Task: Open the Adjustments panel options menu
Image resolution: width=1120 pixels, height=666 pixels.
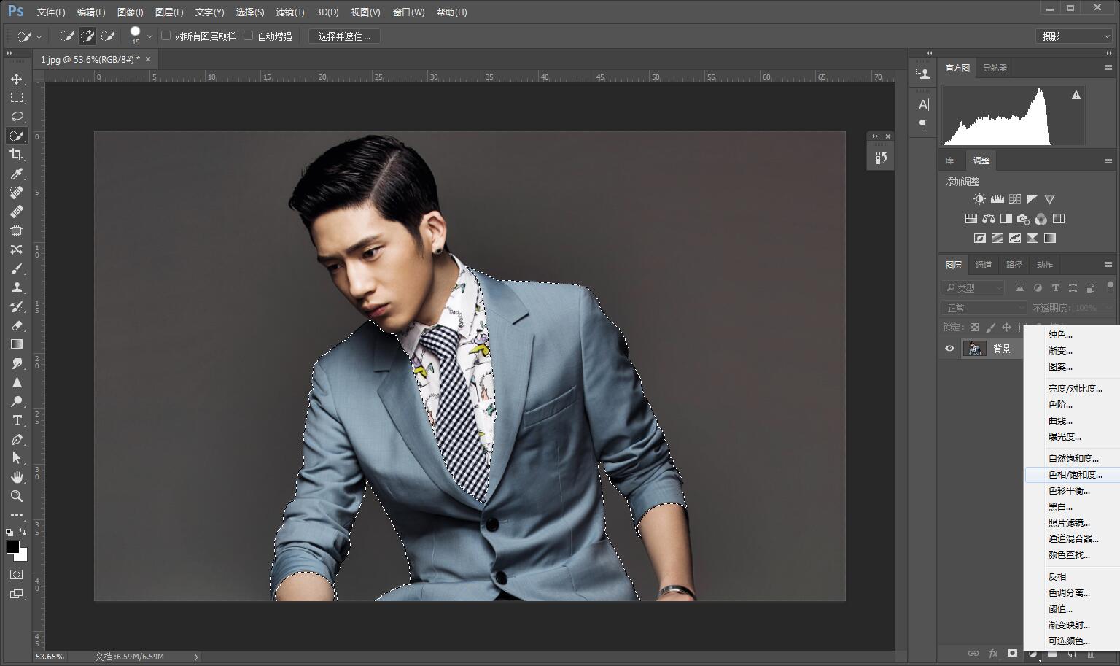Action: [x=1108, y=160]
